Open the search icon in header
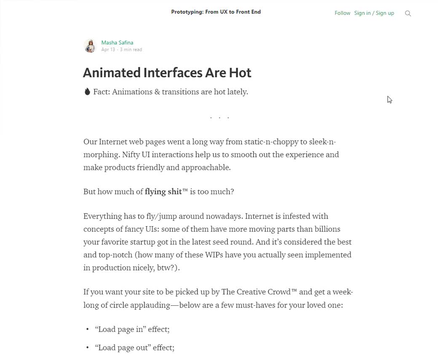 click(x=408, y=13)
